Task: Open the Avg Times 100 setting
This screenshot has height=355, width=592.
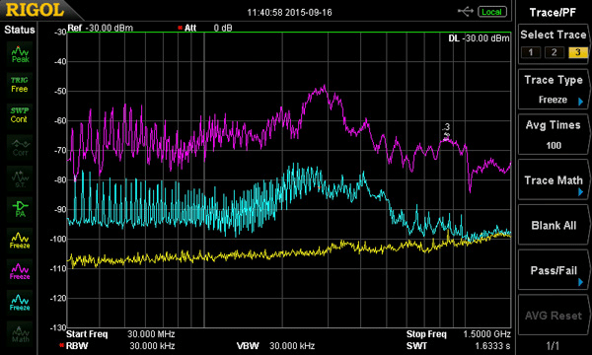Action: tap(553, 135)
